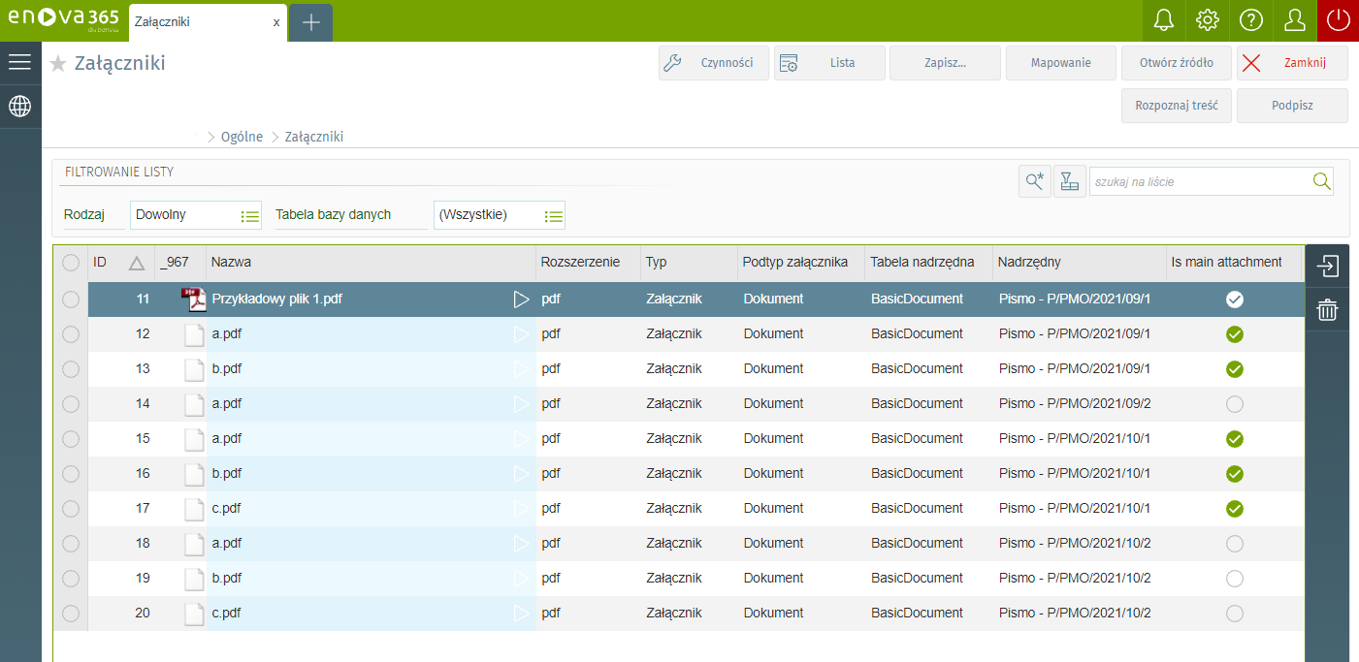Open the Rodzaj dropdown list
The height and width of the screenshot is (662, 1359).
click(x=249, y=215)
